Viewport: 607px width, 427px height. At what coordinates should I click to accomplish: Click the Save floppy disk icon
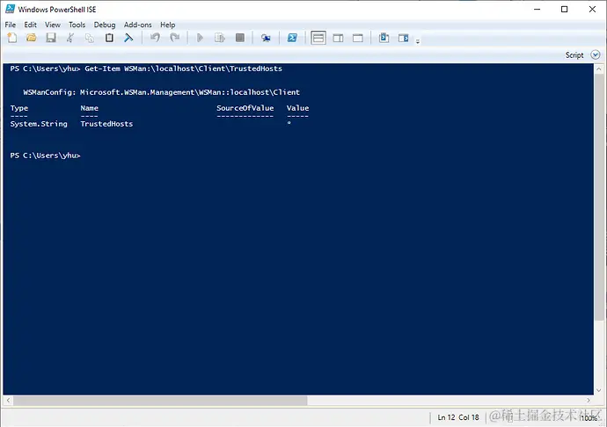click(x=51, y=38)
